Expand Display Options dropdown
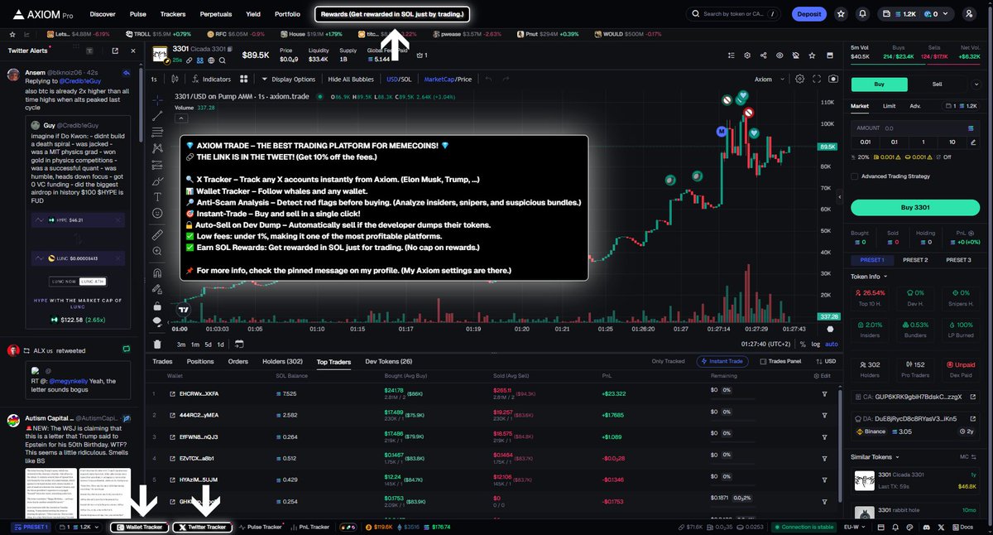Screen dimensions: 993x535 click(x=288, y=79)
